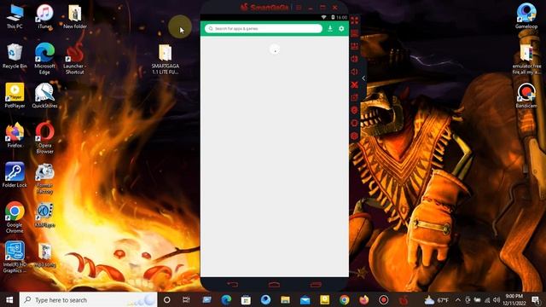Select the Folder Lock desktop shortcut
This screenshot has width=546, height=307.
[x=15, y=175]
